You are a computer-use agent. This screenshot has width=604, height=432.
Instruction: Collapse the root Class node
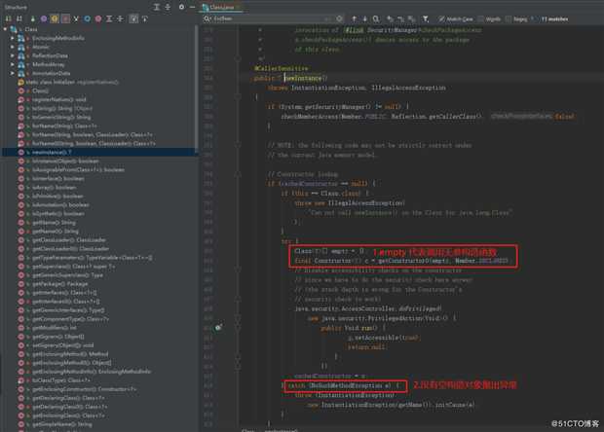pos(6,30)
